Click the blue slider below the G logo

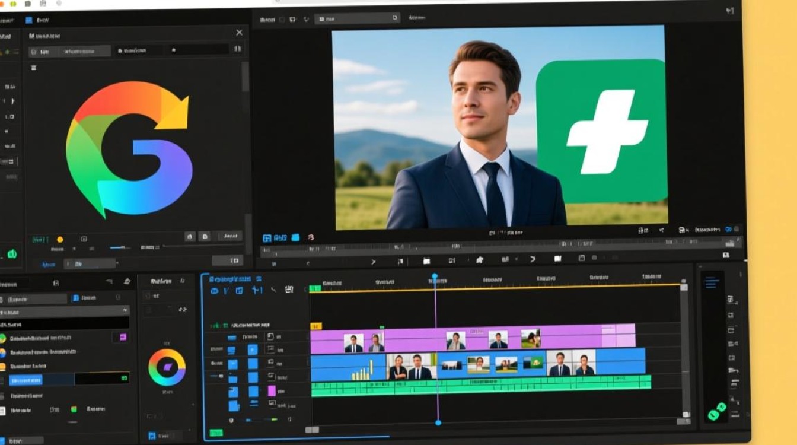[120, 247]
